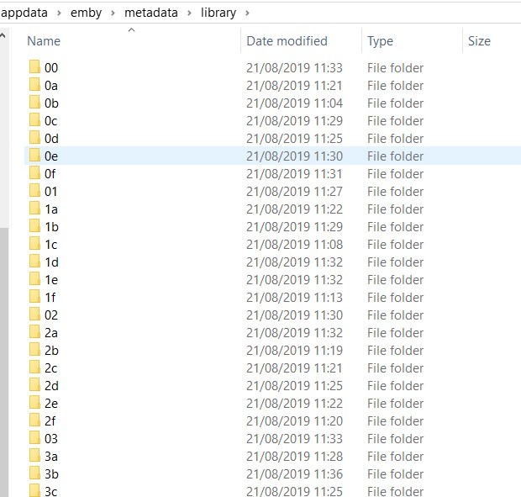
Task: Select the folder name 2f
Action: tap(50, 420)
